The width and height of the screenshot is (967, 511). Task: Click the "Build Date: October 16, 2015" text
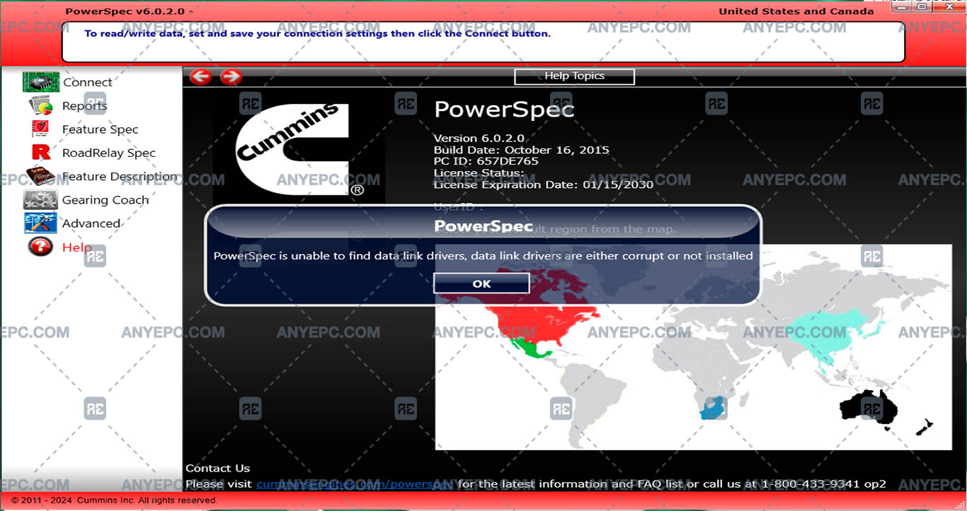522,150
